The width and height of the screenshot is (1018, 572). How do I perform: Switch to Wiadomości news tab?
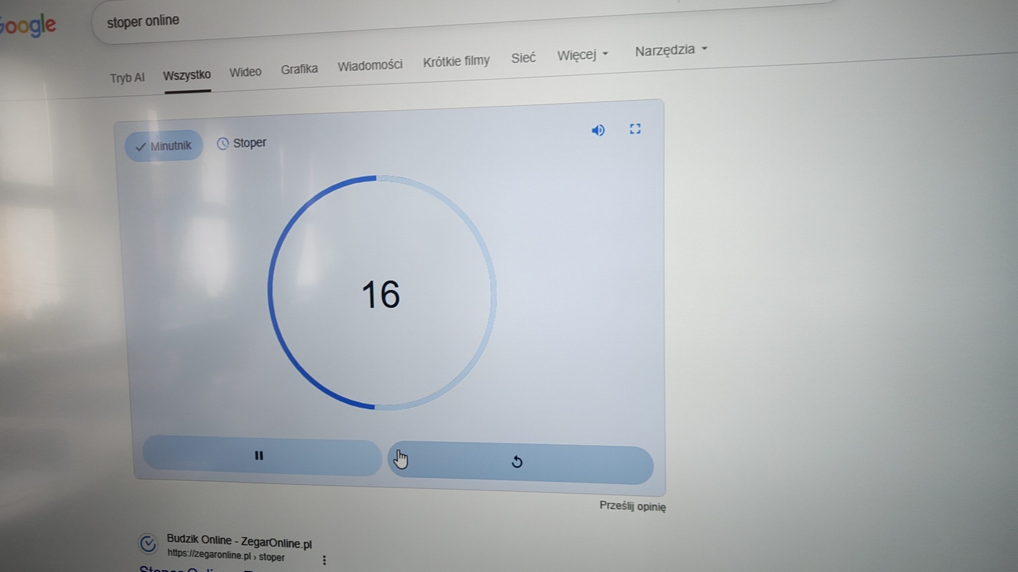click(x=370, y=65)
